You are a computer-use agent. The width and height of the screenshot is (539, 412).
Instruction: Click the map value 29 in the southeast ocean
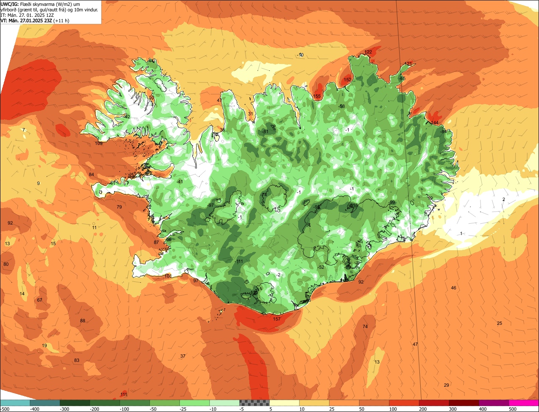coord(446,385)
